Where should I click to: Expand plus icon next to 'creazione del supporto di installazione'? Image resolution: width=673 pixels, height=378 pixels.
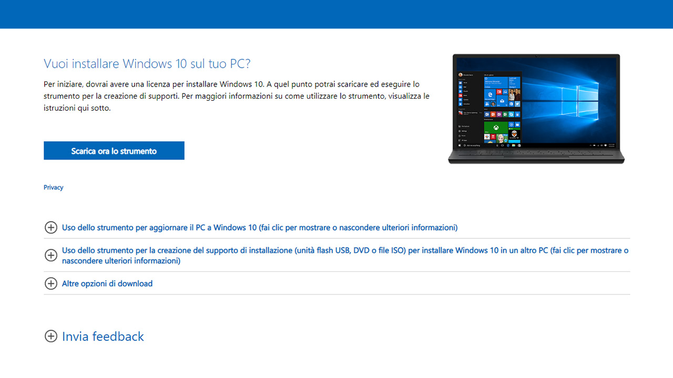[50, 255]
